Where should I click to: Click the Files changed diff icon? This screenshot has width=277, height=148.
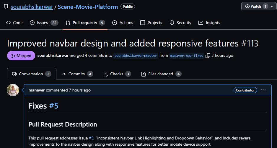click(144, 74)
